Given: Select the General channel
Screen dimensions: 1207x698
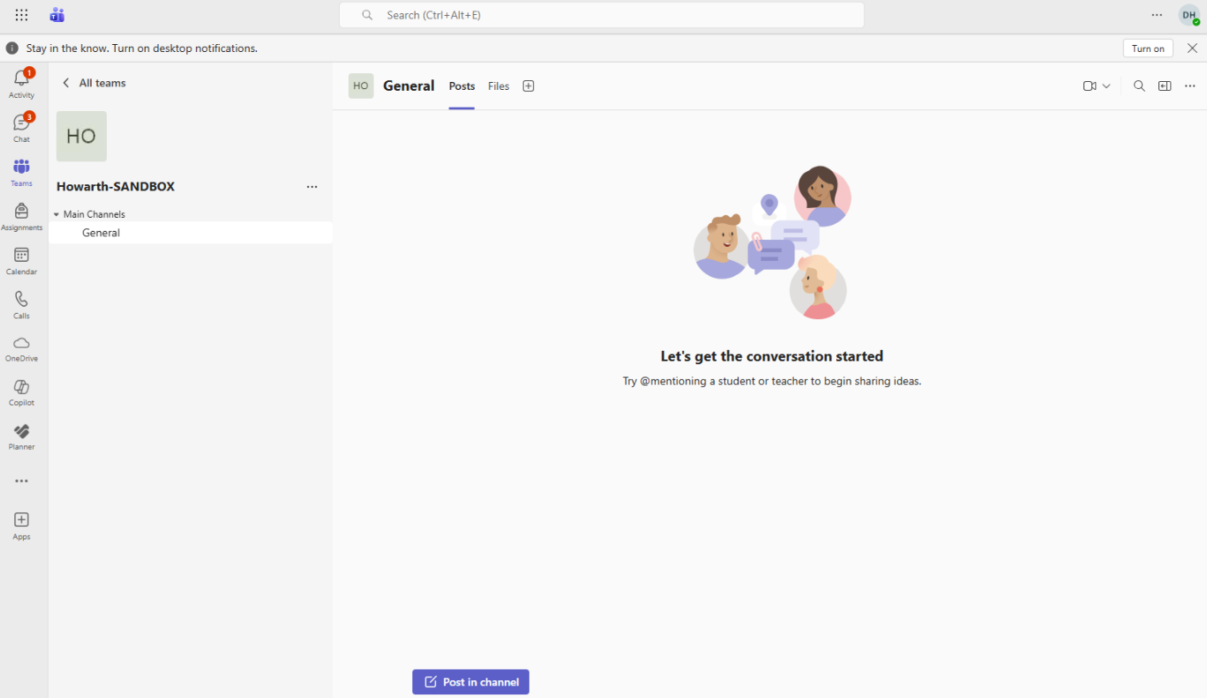Looking at the screenshot, I should [191, 233].
